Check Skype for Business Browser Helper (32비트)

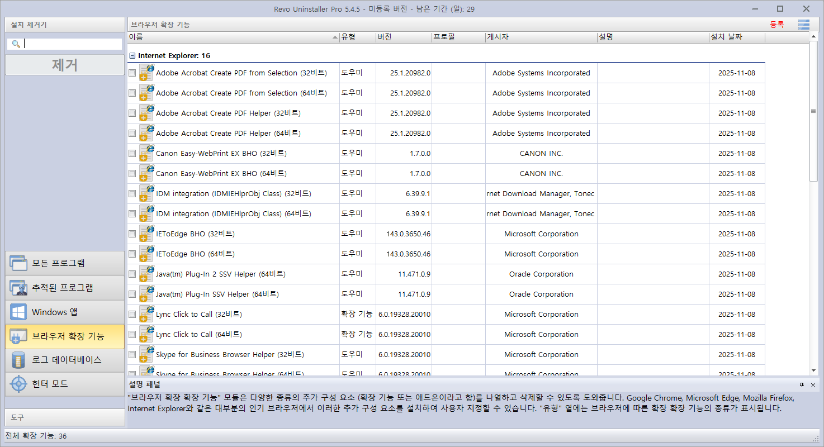tap(132, 355)
